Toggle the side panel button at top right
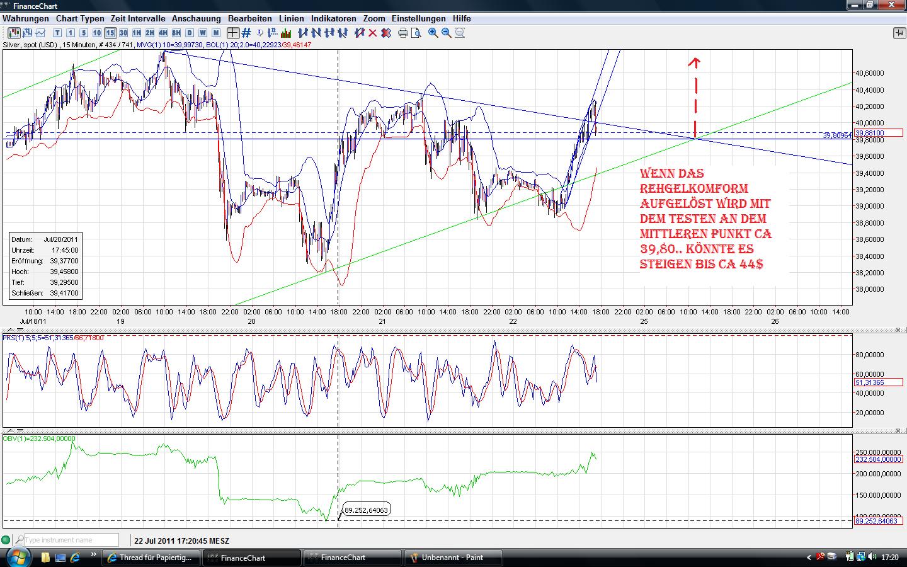 (x=899, y=33)
